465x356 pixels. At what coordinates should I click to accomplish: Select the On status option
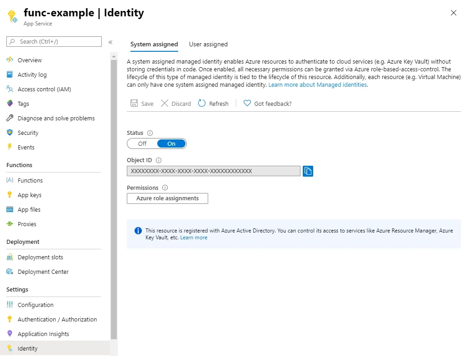click(171, 144)
